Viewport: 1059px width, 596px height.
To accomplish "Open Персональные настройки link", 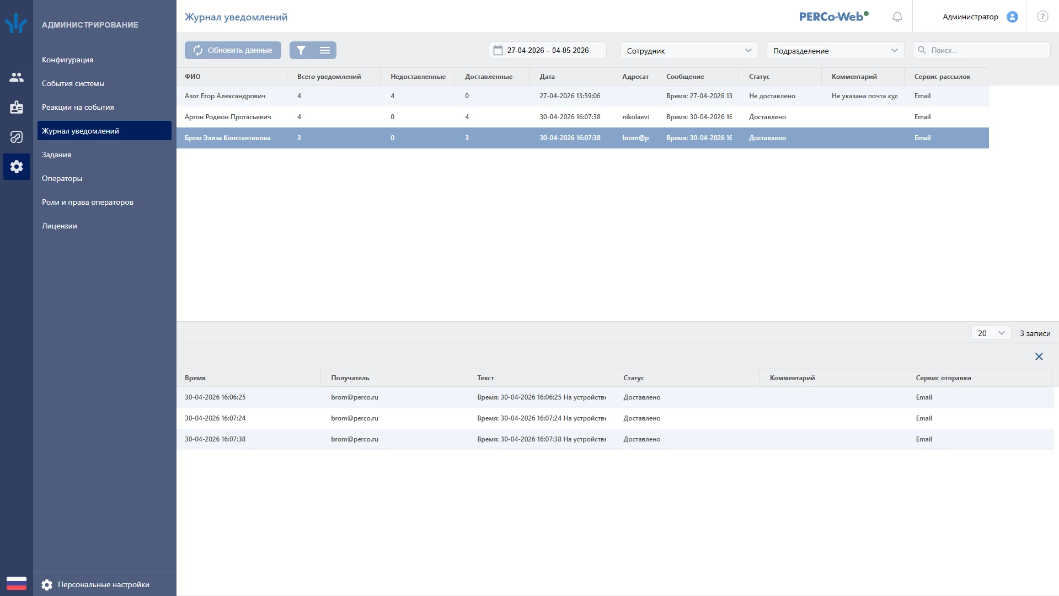I will click(104, 584).
